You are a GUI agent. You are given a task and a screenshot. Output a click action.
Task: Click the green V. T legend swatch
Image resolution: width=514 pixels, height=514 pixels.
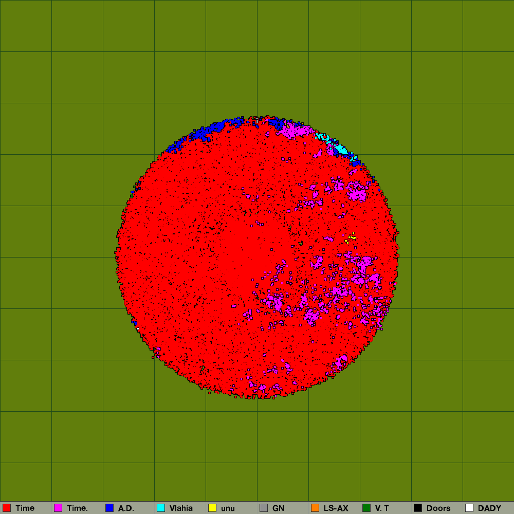(366, 508)
